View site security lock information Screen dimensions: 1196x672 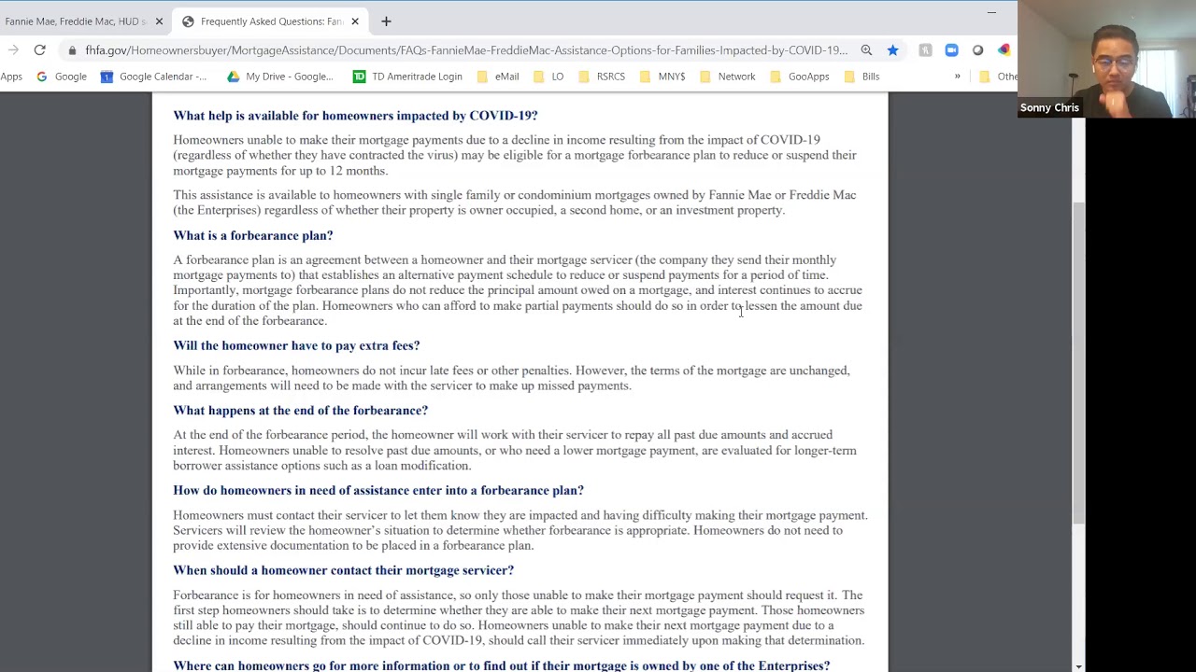(72, 50)
